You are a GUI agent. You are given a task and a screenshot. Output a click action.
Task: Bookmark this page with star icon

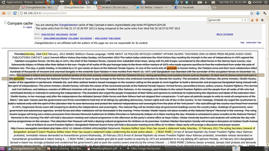tap(252, 13)
